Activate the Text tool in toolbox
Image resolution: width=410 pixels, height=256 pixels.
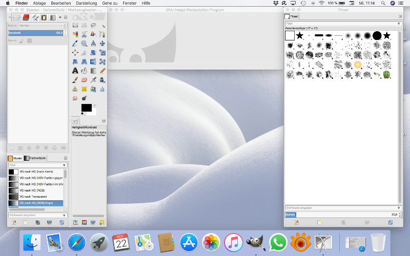(x=75, y=71)
